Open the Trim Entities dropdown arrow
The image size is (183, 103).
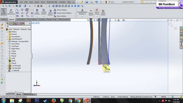tap(37, 17)
